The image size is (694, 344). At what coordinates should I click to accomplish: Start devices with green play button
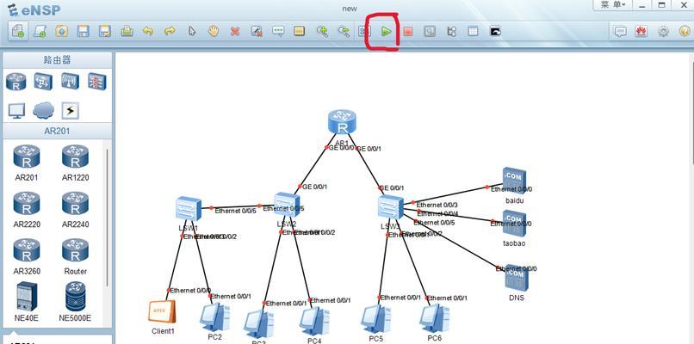[x=387, y=32]
